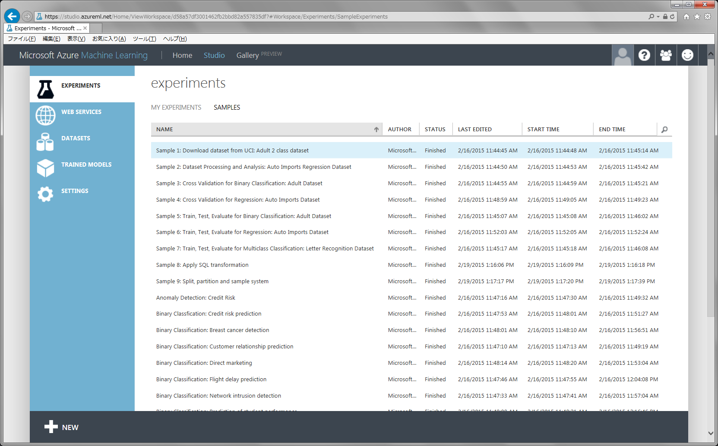Screen dimensions: 718x446
Task: Click the help question mark icon
Action: pyautogui.click(x=644, y=55)
